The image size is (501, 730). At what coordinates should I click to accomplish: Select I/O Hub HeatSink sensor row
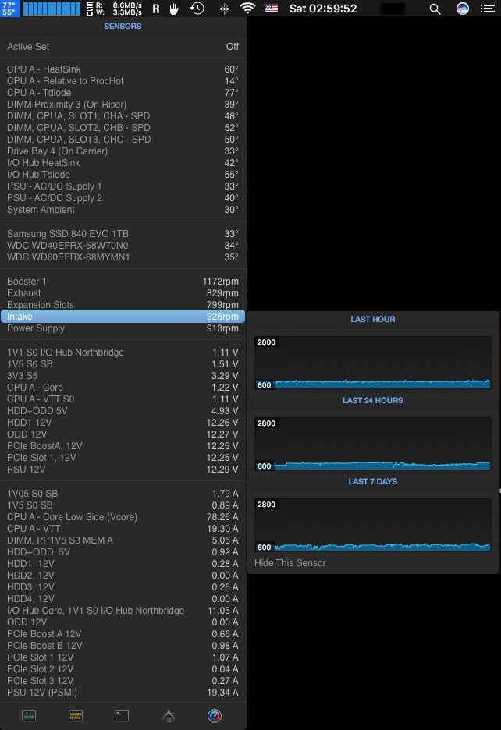tap(123, 162)
